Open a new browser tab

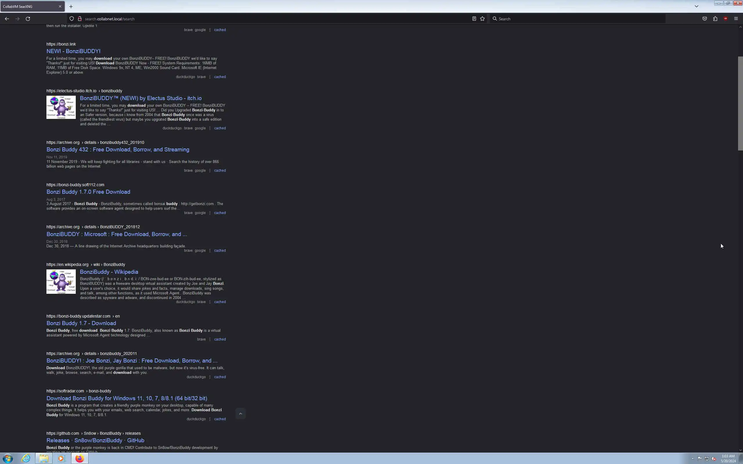coord(71,6)
